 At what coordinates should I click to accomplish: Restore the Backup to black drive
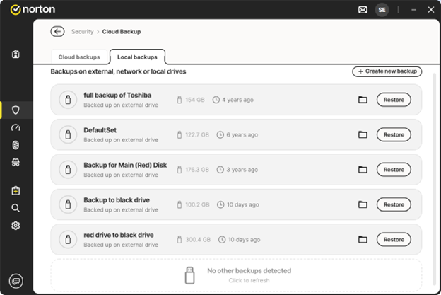click(394, 204)
